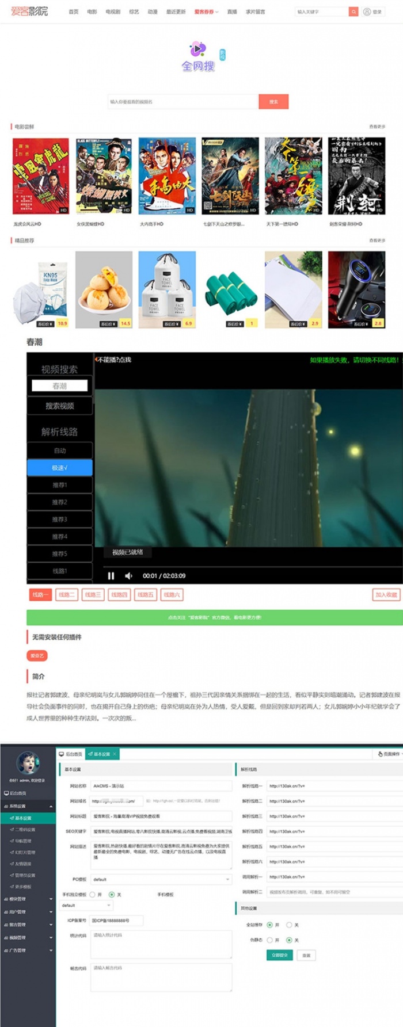Set 伪静态 radio option to 开
Image resolution: width=403 pixels, height=1027 pixels.
click(269, 940)
